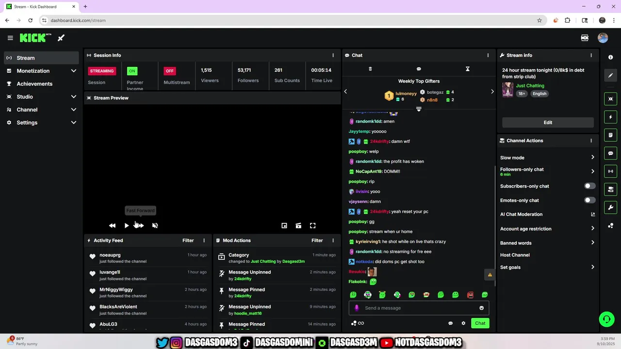Click the picture-in-picture preview icon
The height and width of the screenshot is (349, 621).
coord(284,225)
